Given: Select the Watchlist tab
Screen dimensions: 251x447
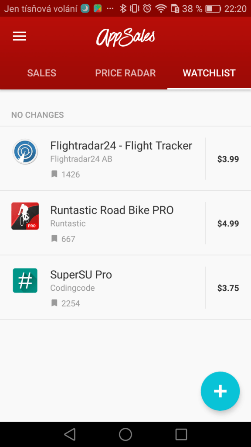Looking at the screenshot, I should click(209, 73).
